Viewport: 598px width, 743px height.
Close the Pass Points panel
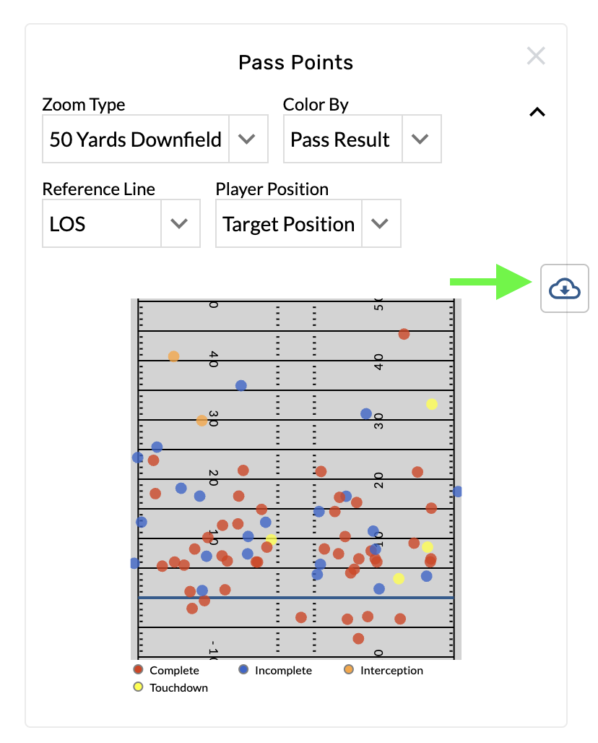(535, 56)
